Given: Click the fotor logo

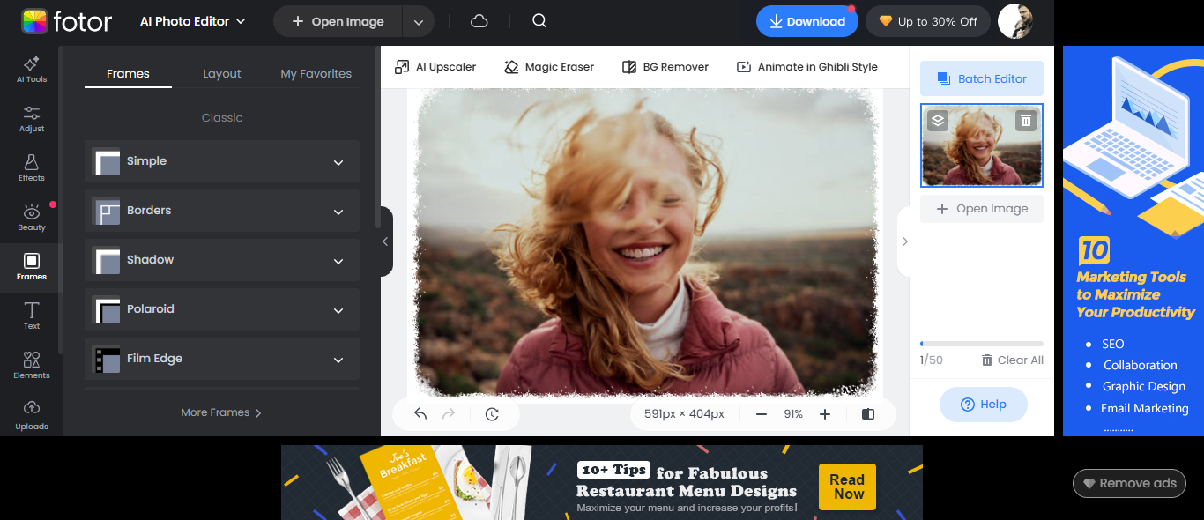Looking at the screenshot, I should [x=68, y=21].
